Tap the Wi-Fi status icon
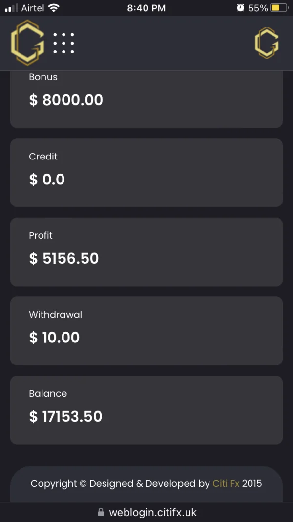This screenshot has height=522, width=293. coord(54,8)
